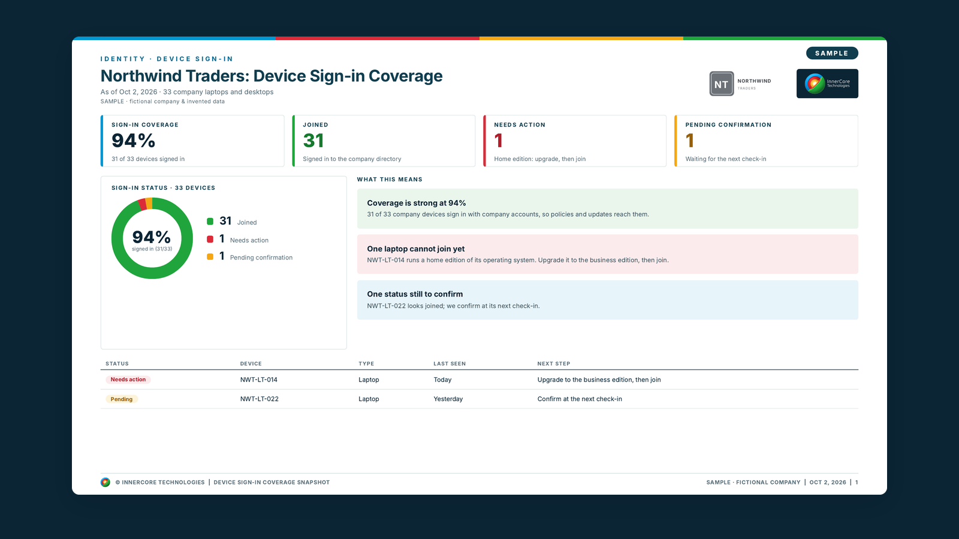
Task: Click the STATUS column header
Action: point(117,364)
